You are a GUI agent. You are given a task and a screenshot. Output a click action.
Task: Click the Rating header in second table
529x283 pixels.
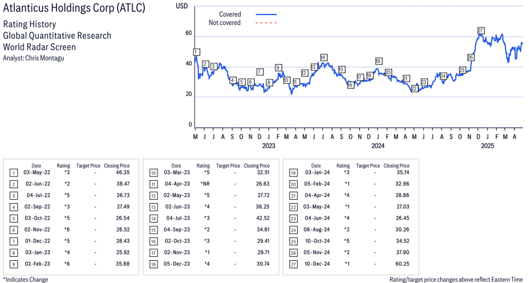click(x=203, y=166)
